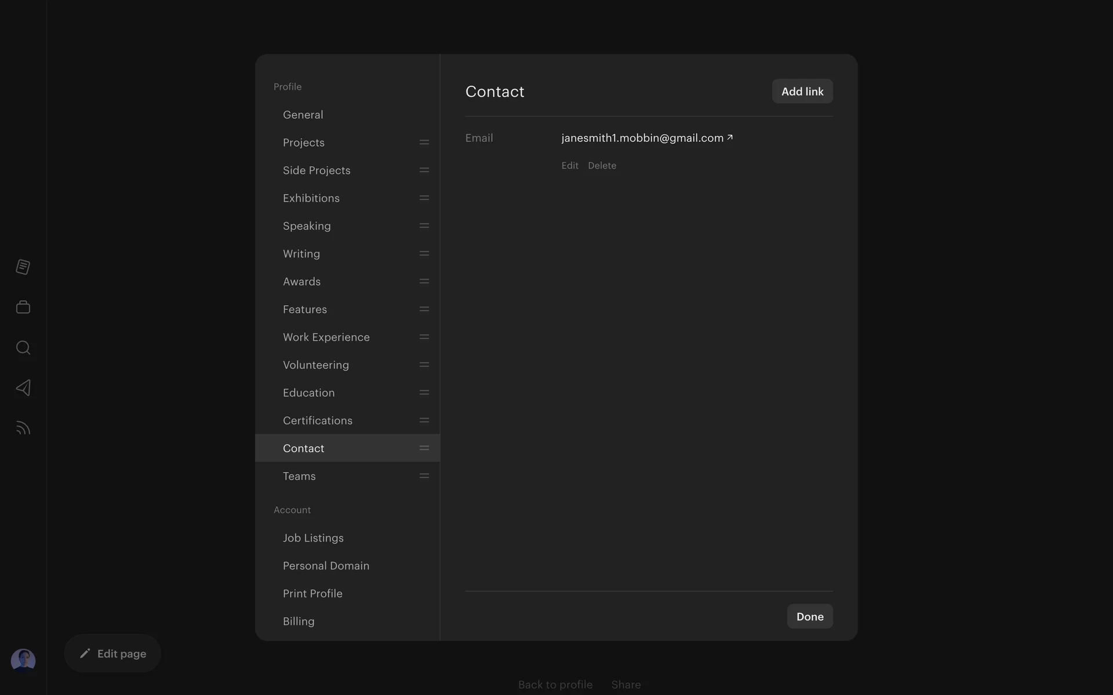1113x695 pixels.
Task: Open the Personal Domain settings
Action: 326,566
